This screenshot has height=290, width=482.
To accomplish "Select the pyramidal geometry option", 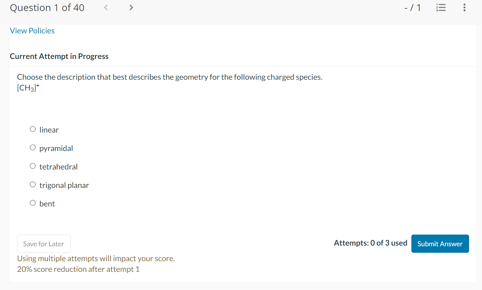I will pos(32,147).
